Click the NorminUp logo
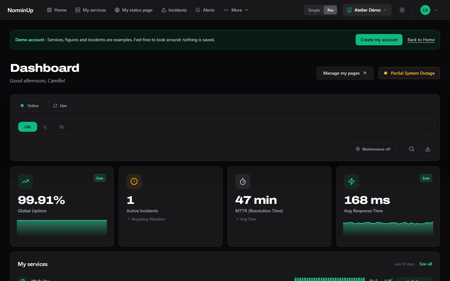The width and height of the screenshot is (450, 281). click(x=20, y=10)
